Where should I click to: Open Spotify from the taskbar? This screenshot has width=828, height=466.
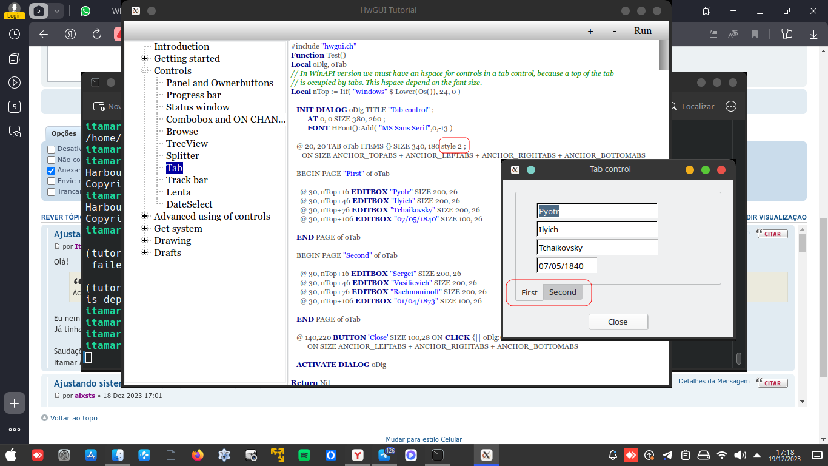coord(304,454)
